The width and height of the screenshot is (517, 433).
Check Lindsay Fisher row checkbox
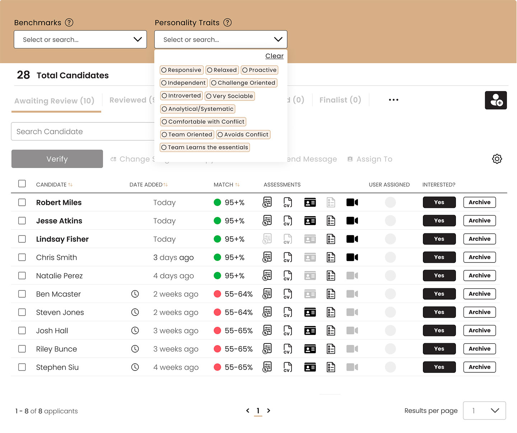tap(22, 239)
